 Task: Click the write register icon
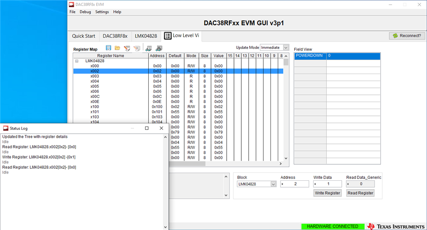click(x=127, y=48)
